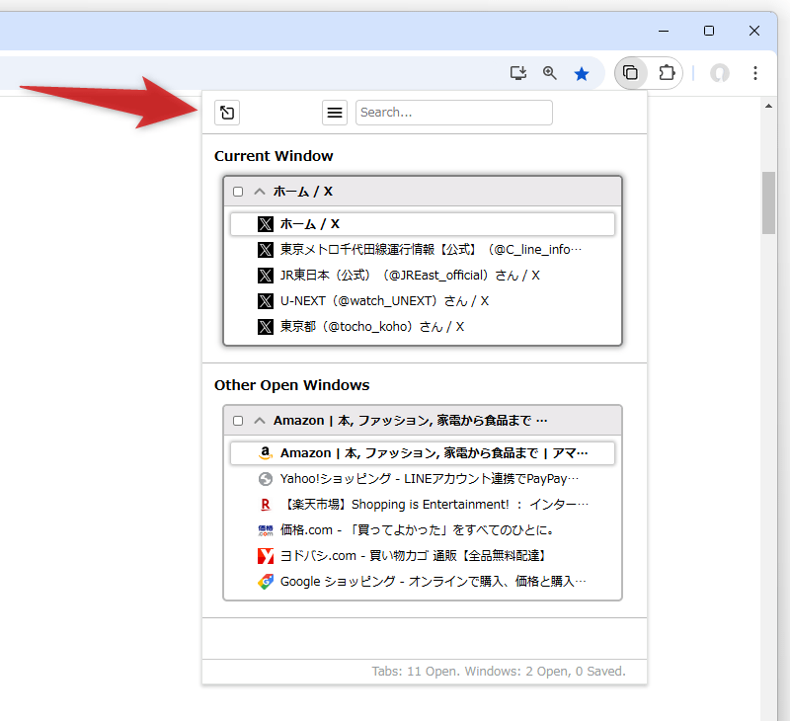The image size is (790, 721).
Task: Switch to U-NEXT (@watch_UNEXT) tab
Action: (x=423, y=301)
